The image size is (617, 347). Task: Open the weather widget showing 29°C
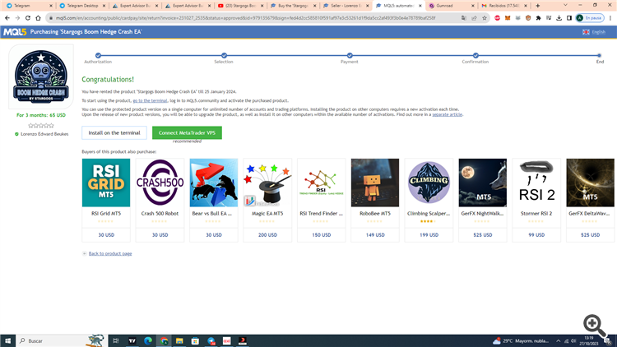tap(521, 341)
